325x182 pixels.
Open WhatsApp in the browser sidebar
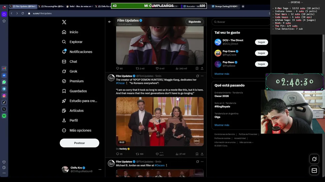click(4, 82)
